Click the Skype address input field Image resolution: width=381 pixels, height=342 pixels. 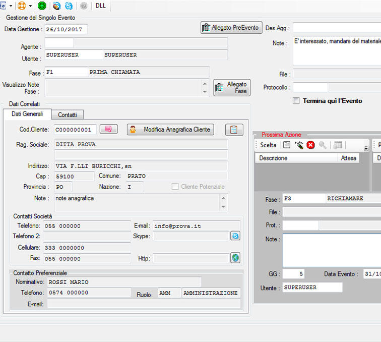tap(191, 236)
